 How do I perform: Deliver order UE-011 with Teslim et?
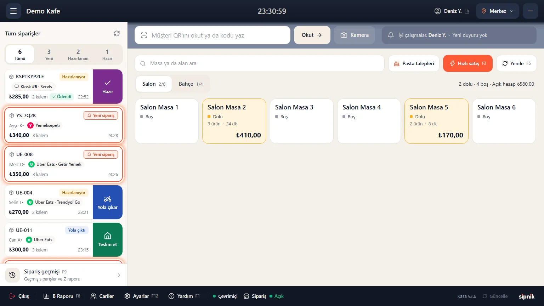coord(108,240)
